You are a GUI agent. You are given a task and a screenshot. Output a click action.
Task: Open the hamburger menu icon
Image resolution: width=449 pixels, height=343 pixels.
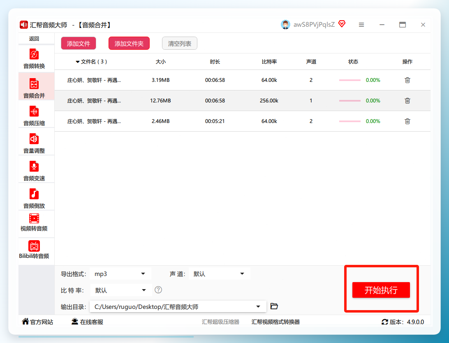[361, 25]
